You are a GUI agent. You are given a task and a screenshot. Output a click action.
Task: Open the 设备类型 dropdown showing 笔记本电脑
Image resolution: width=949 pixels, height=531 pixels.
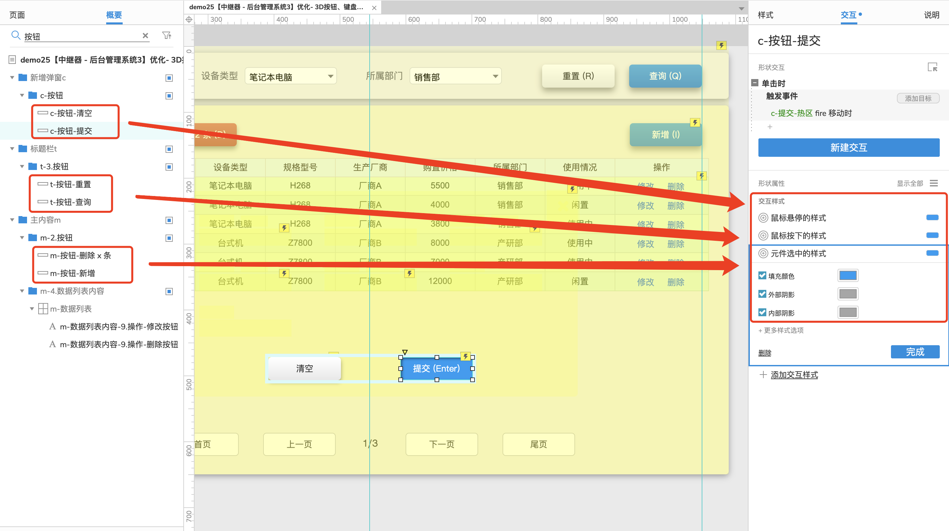coord(291,76)
